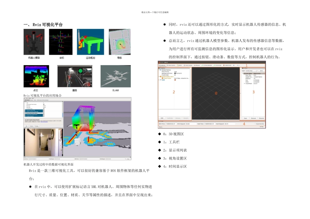The height and width of the screenshot is (219, 310).
Task: Click Remove button in Views panel
Action: pos(254,118)
